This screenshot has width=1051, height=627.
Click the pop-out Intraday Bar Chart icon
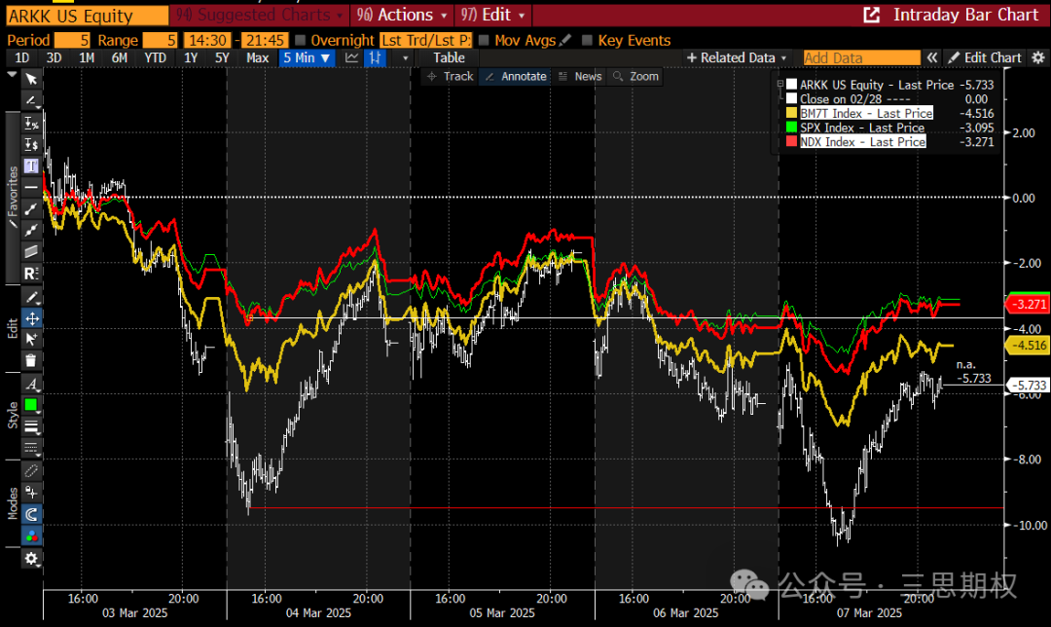point(871,15)
